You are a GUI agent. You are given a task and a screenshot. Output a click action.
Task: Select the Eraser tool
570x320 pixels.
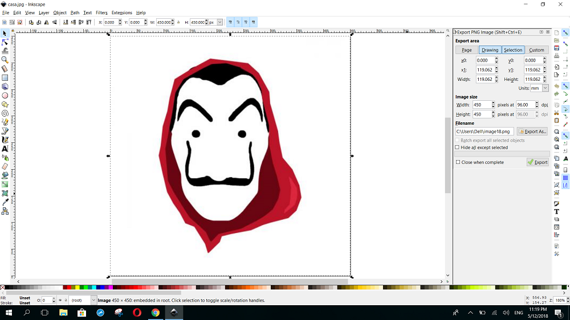tap(5, 166)
